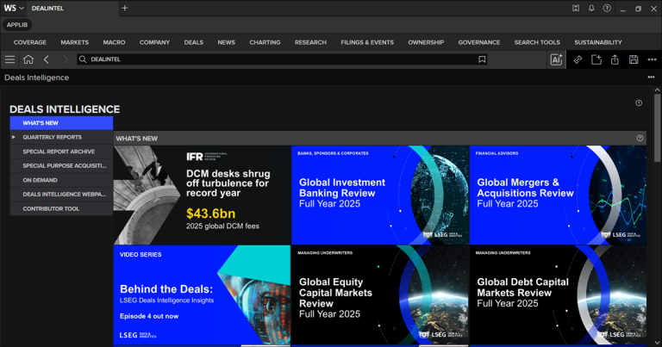This screenshot has height=347, width=662.
Task: Open the toolbar more-options ellipsis
Action: click(652, 59)
